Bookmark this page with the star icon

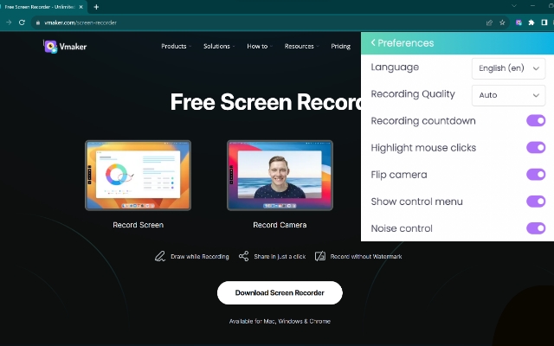[502, 22]
